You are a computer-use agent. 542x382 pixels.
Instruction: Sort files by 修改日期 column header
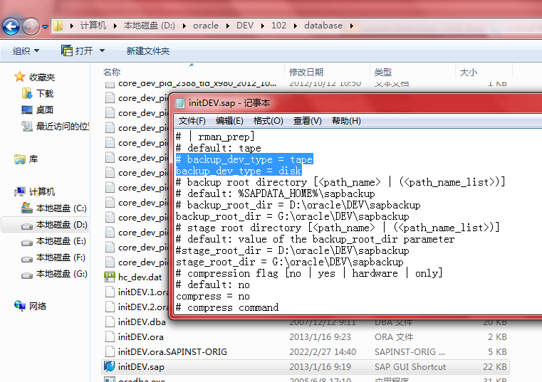306,72
